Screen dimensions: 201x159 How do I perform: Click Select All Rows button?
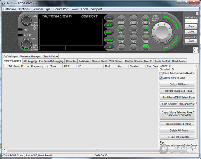tap(177, 84)
